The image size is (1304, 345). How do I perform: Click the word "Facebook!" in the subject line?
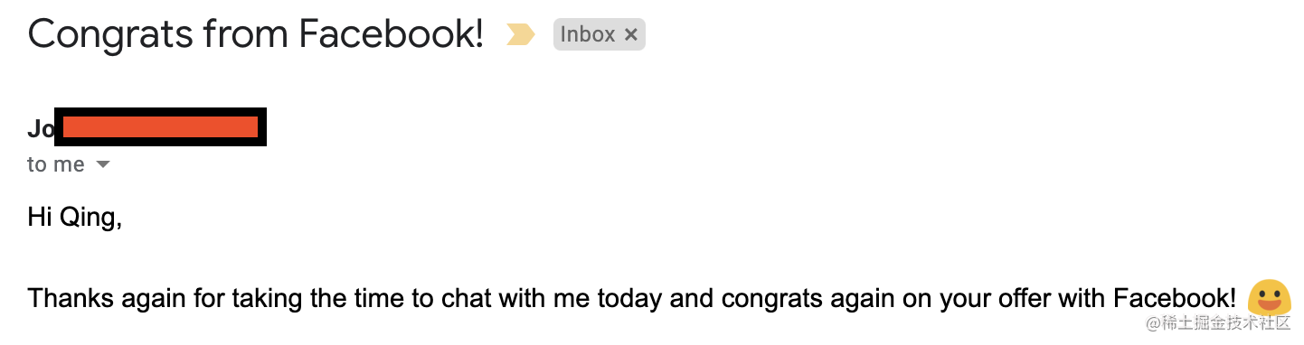(392, 34)
